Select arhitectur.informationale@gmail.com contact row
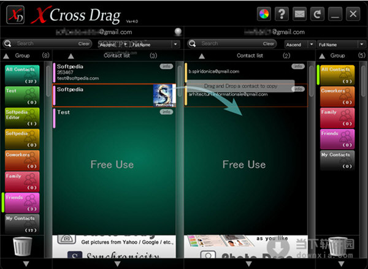This screenshot has width=368, height=269. (x=246, y=96)
